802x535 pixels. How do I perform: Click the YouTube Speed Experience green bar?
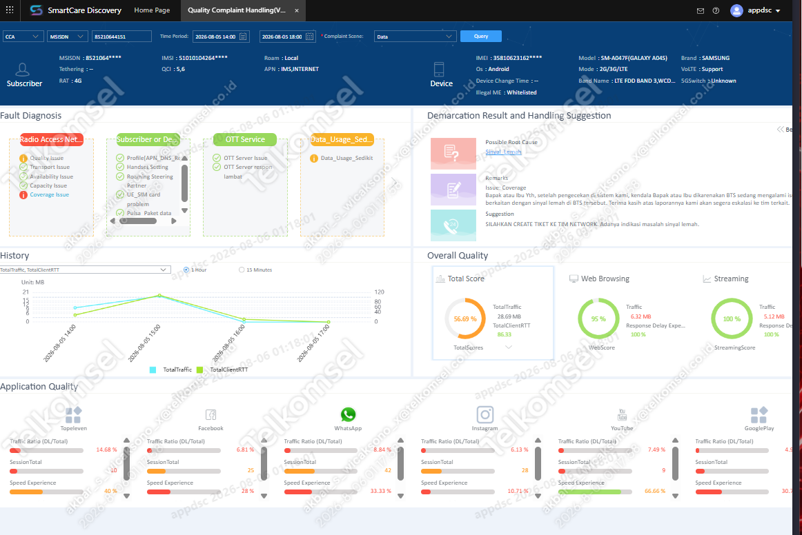click(589, 492)
